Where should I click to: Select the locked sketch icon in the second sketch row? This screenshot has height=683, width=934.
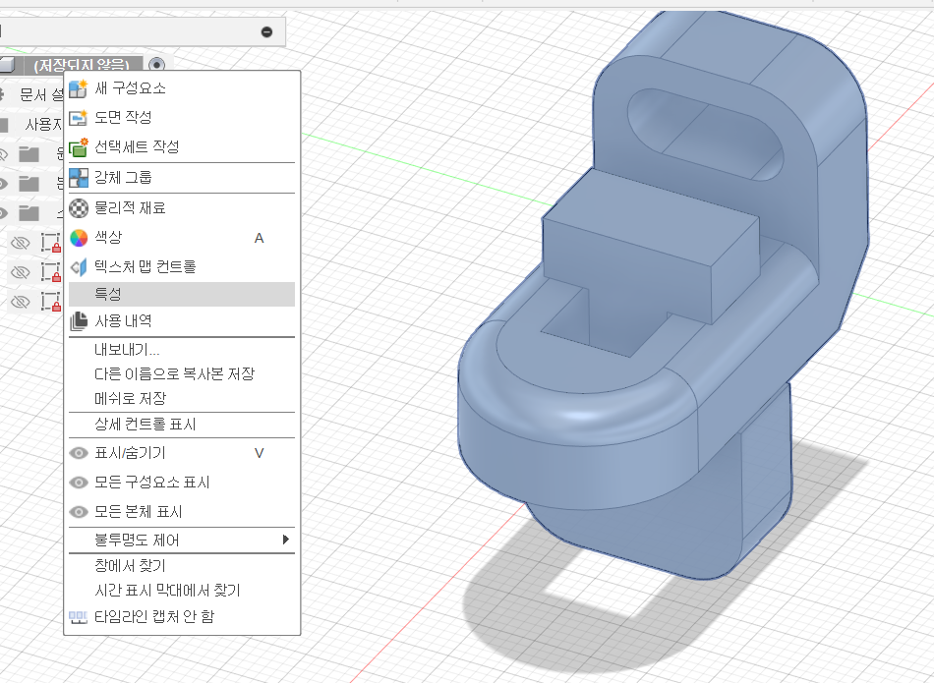tap(50, 272)
